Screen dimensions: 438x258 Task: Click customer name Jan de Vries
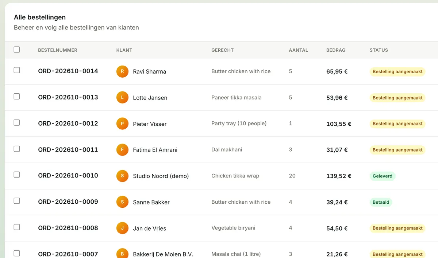click(149, 228)
